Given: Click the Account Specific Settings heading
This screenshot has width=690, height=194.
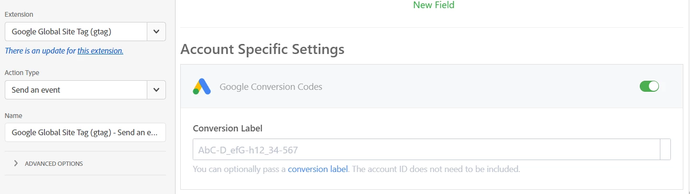Looking at the screenshot, I should [262, 49].
